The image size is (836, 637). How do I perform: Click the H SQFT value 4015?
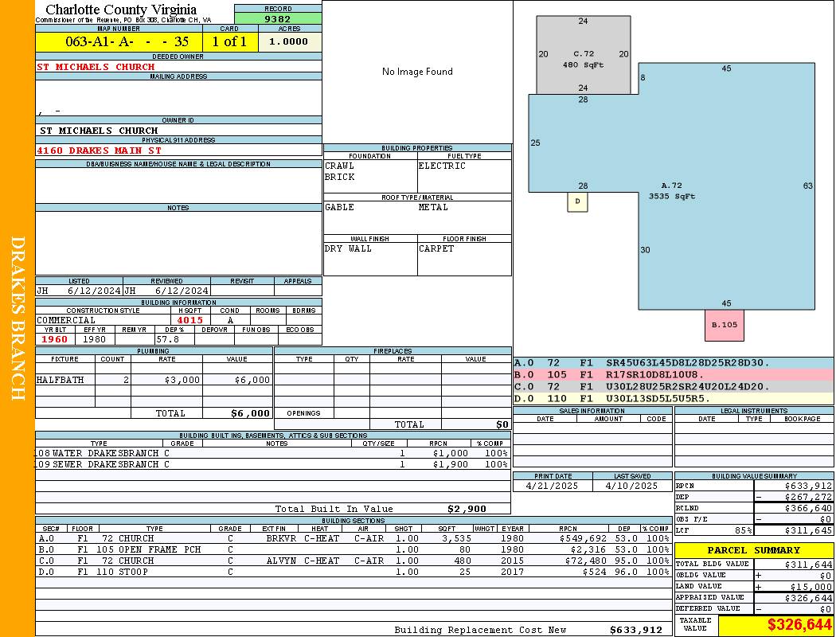pos(190,320)
